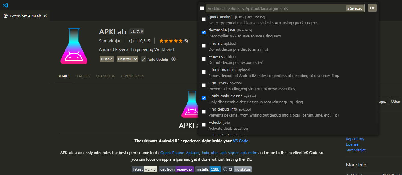Click the Other category tag
Viewport: 402px width, 175px height.
(x=395, y=102)
